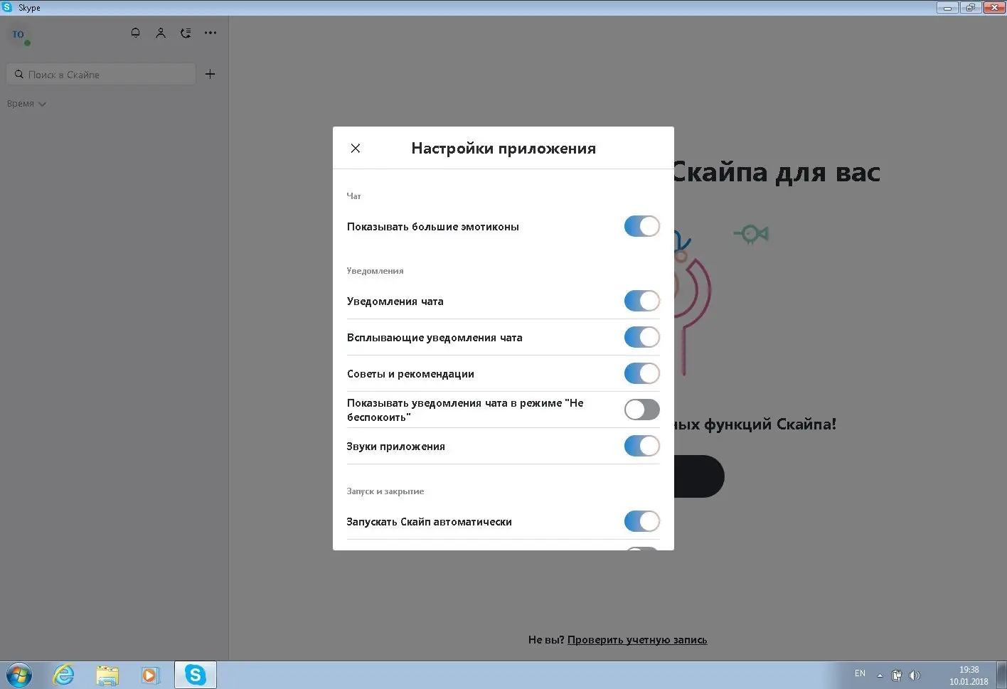Image resolution: width=1007 pixels, height=689 pixels.
Task: Turn off 'Звуки приложения' toggle
Action: (x=641, y=446)
